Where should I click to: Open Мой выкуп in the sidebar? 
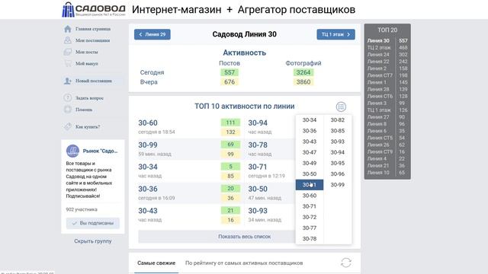(x=86, y=63)
